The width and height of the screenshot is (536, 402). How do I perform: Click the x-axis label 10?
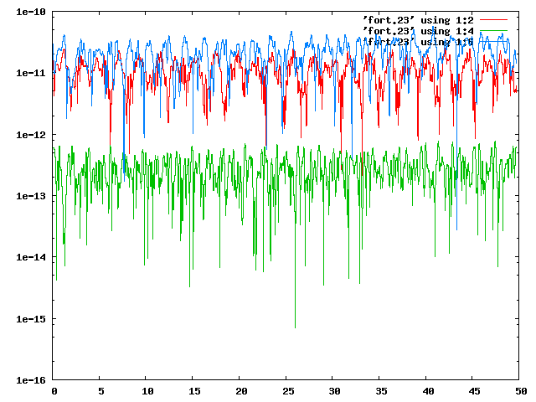click(x=147, y=391)
